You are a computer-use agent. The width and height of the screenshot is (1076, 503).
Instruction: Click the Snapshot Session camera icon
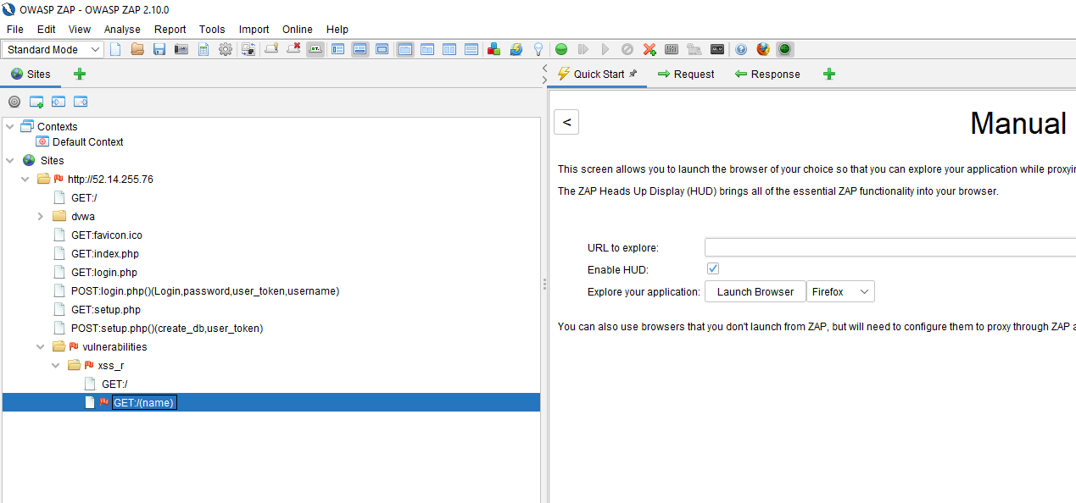181,50
